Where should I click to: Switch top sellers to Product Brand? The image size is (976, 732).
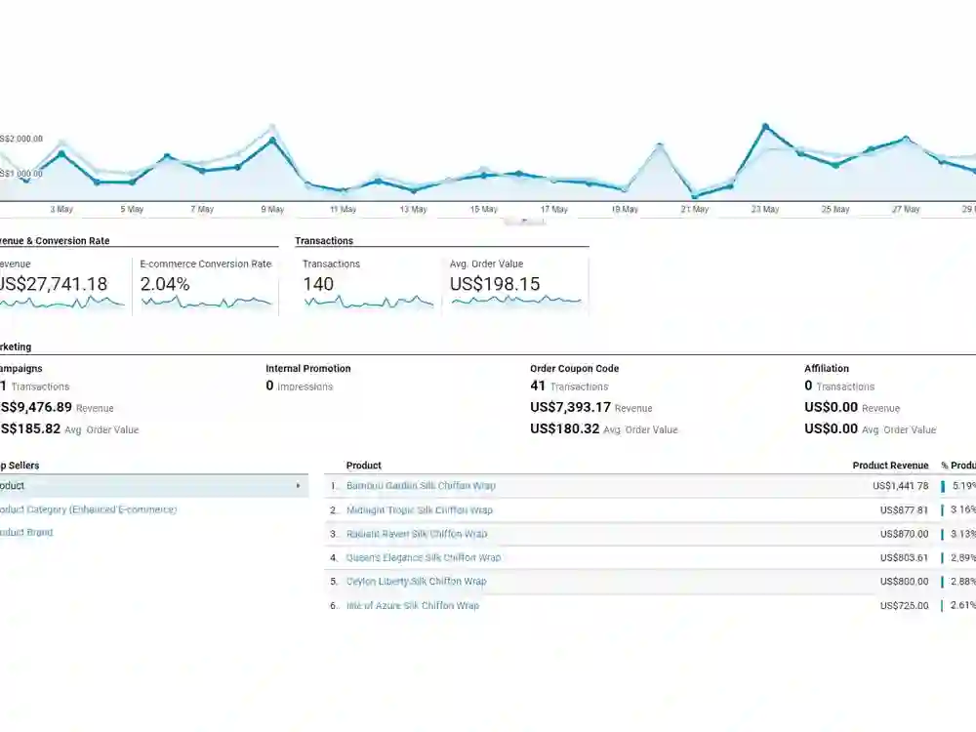(26, 532)
